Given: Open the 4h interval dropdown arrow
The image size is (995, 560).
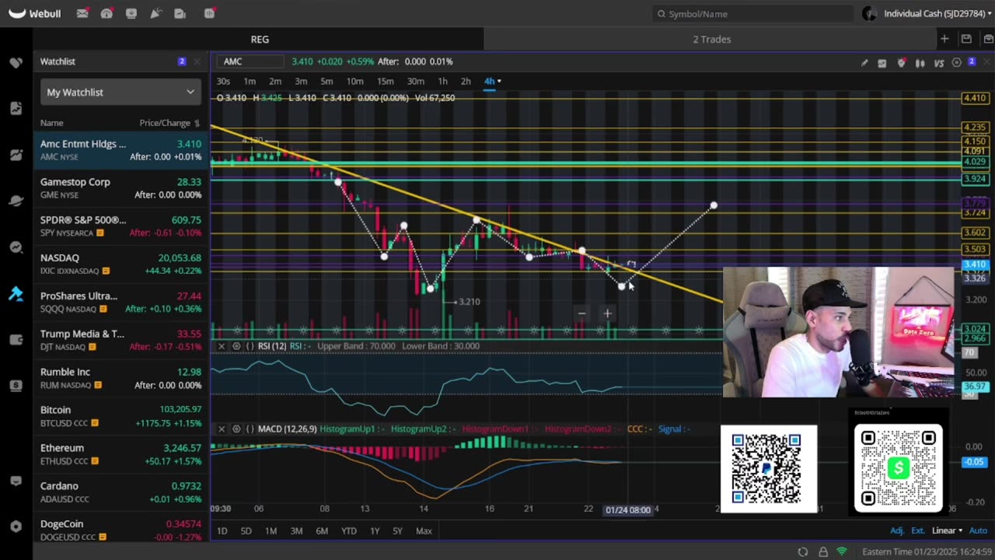Looking at the screenshot, I should pyautogui.click(x=499, y=81).
